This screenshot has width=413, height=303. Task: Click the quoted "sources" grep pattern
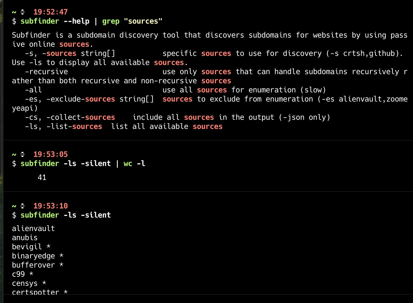[143, 21]
